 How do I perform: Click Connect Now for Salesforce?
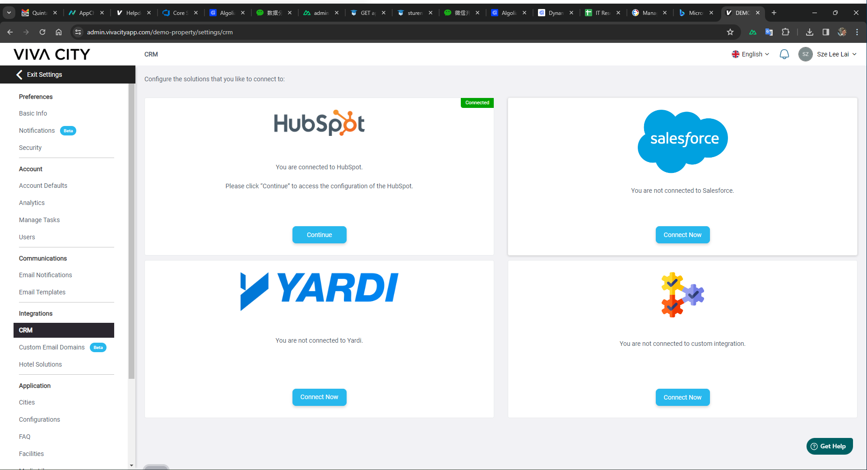pos(682,235)
